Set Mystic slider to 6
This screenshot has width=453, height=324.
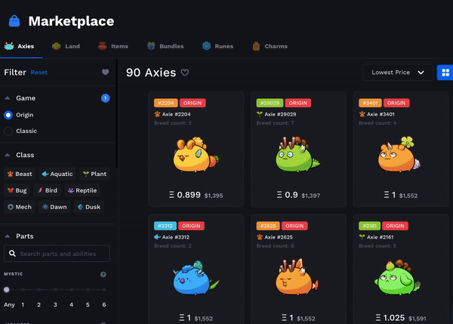pos(104,289)
